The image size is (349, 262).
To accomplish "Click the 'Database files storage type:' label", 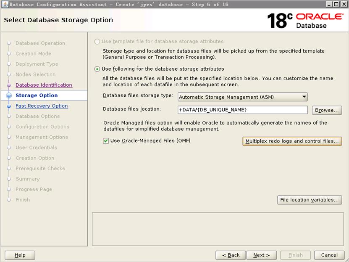I will click(x=138, y=95).
